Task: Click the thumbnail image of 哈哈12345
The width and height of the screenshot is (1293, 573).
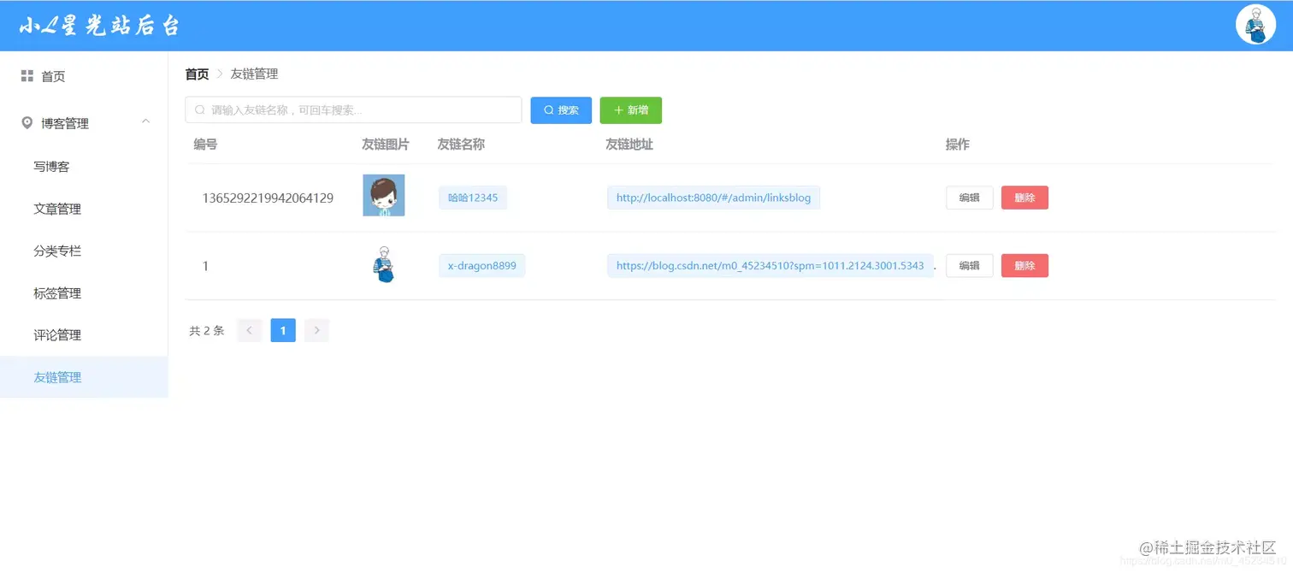Action: [x=384, y=195]
